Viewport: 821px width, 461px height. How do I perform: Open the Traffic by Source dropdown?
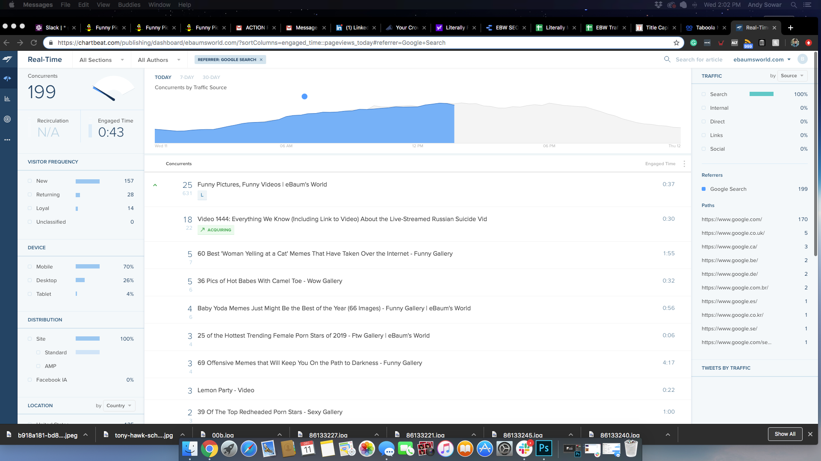(x=792, y=76)
